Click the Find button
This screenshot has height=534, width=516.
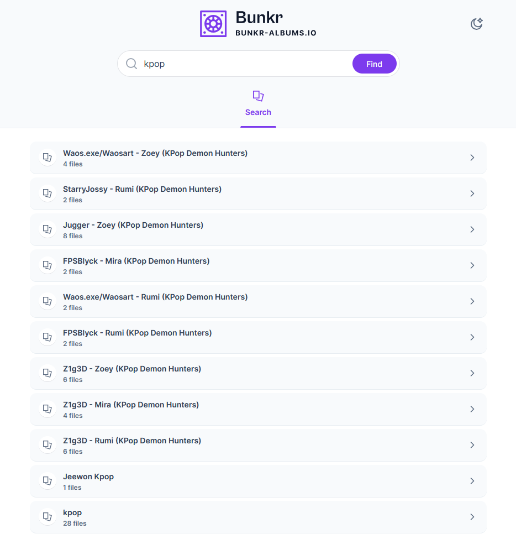[374, 64]
